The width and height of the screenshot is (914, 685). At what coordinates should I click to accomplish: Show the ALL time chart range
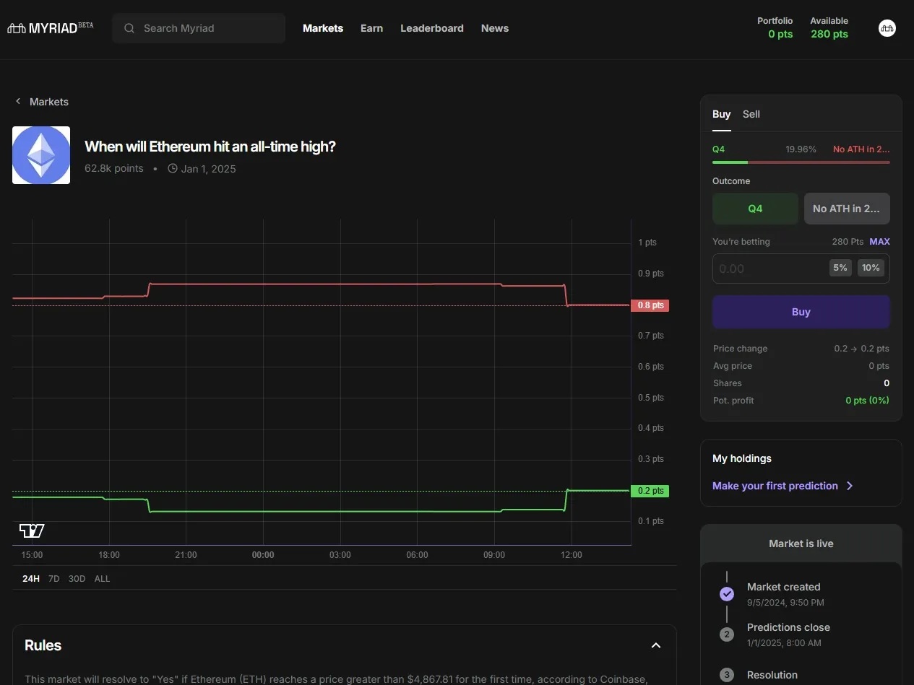pyautogui.click(x=102, y=579)
